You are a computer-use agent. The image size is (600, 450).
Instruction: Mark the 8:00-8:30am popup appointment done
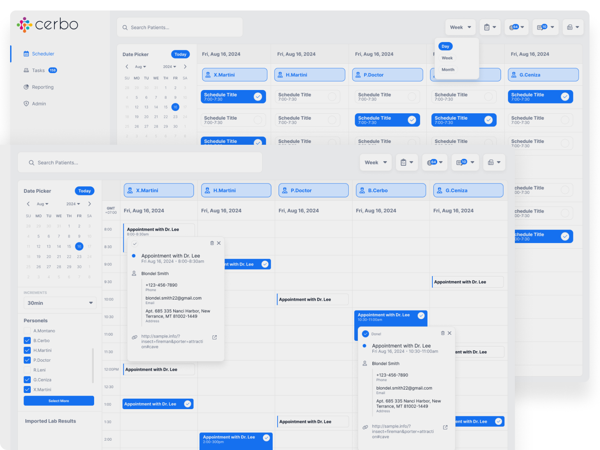(x=135, y=244)
